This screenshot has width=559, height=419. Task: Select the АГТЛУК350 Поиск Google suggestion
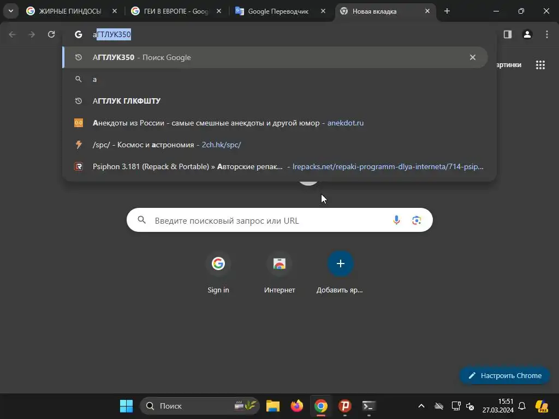275,57
